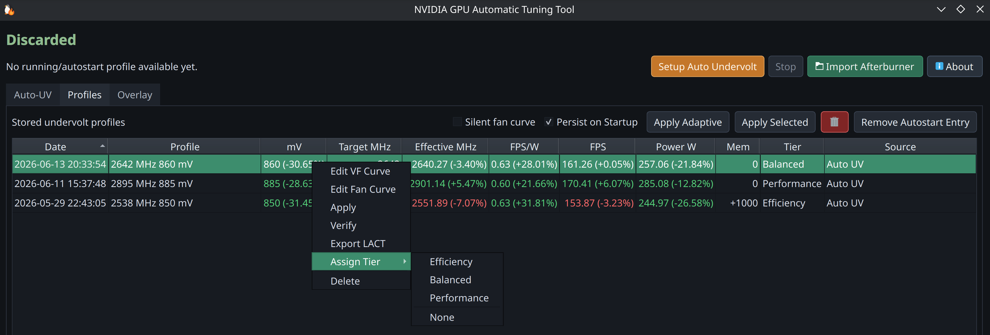
Task: Assign the Efficiency tier
Action: (x=457, y=262)
